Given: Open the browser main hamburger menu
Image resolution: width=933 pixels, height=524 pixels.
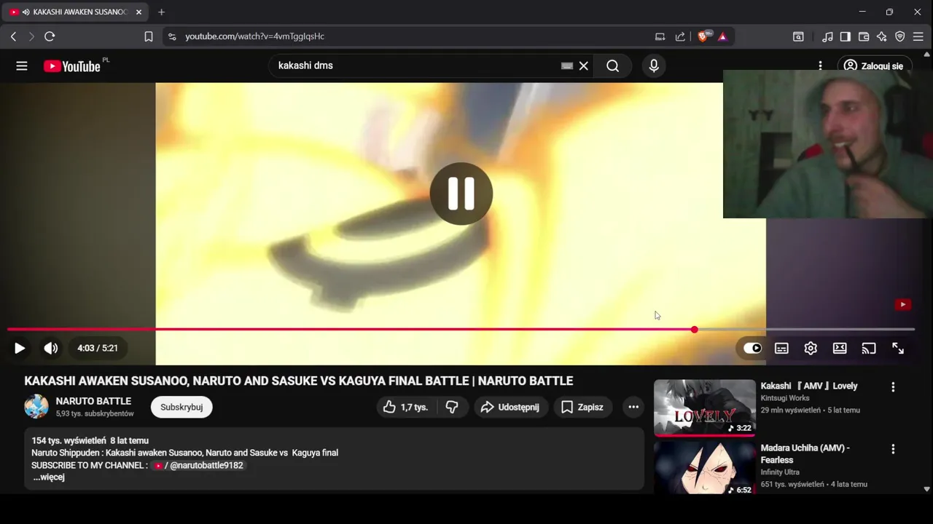Looking at the screenshot, I should pyautogui.click(x=918, y=36).
